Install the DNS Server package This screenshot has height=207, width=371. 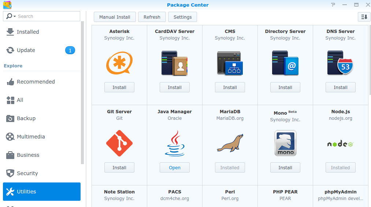(x=341, y=87)
